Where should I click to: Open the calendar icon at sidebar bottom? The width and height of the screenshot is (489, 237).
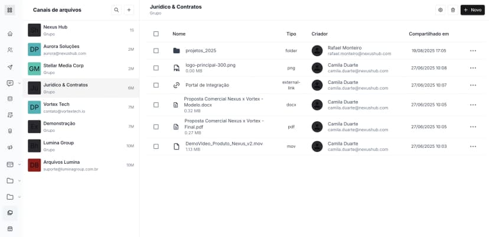[x=10, y=229]
